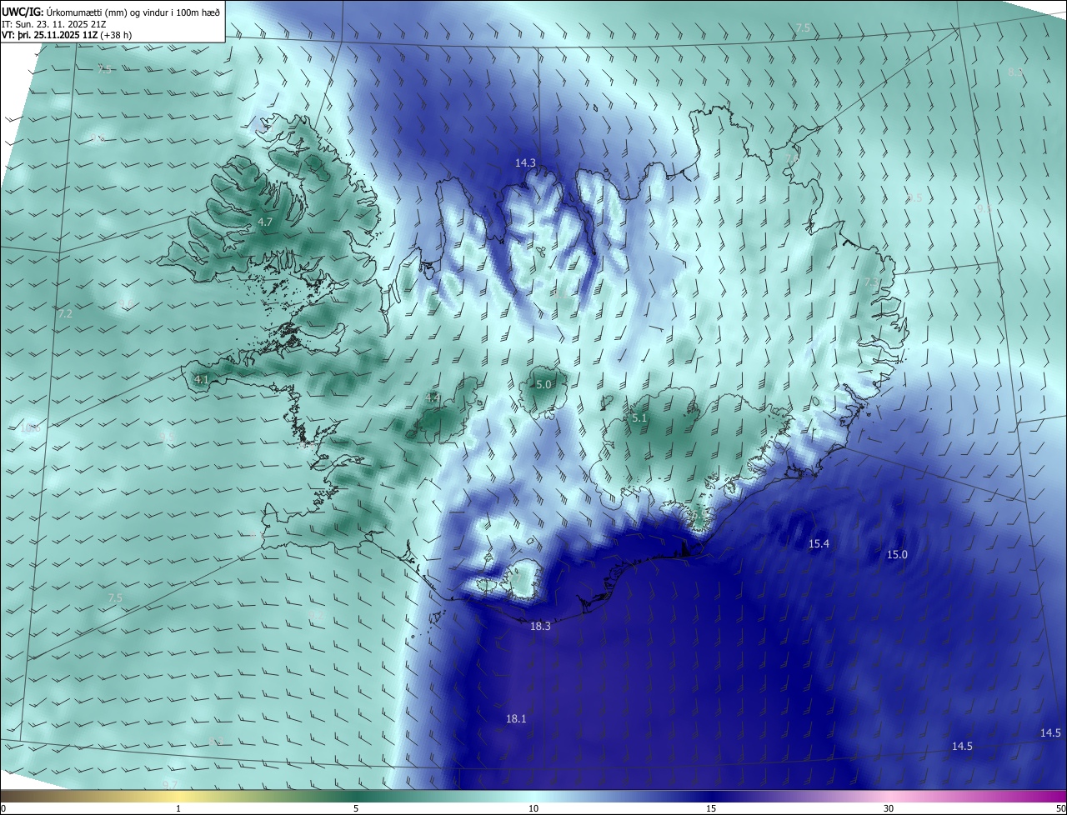Click the 18.3 value off the south coast
1067x815 pixels.
click(540, 627)
